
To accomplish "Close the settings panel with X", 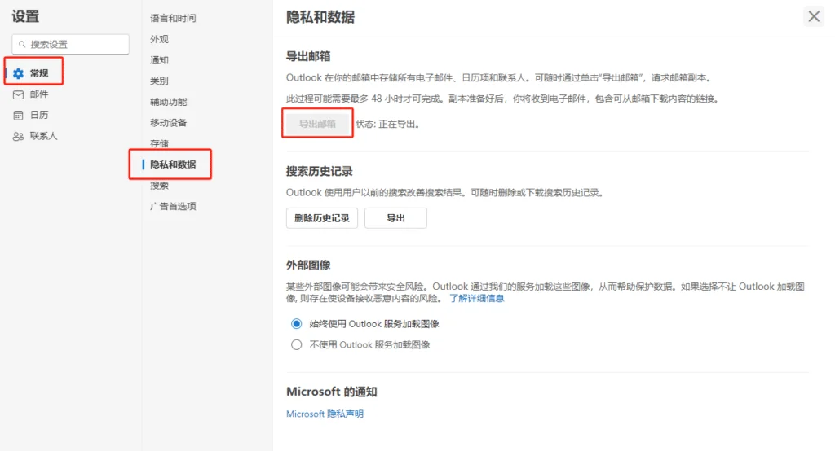I will coord(814,16).
